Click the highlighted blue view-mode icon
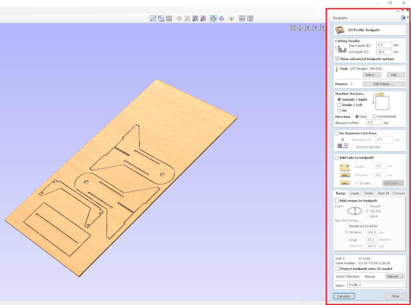This screenshot has height=305, width=411. pos(213,18)
